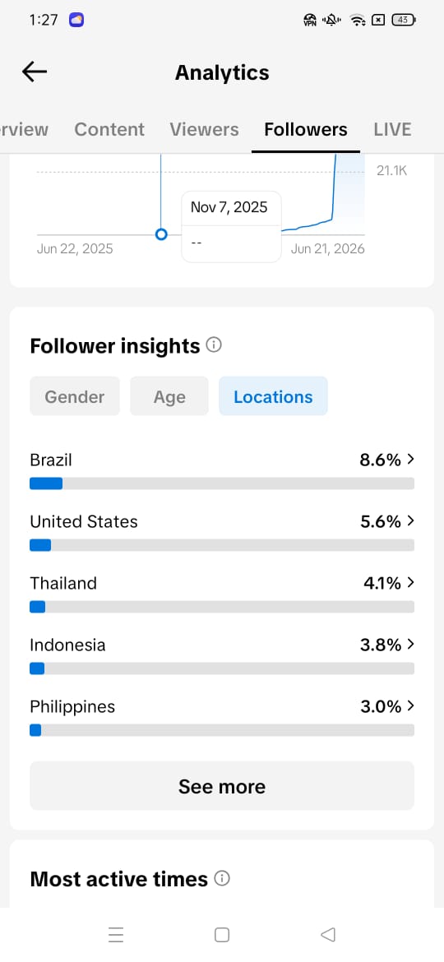Tap Android recent apps menu icon
The image size is (444, 962).
coord(116,934)
